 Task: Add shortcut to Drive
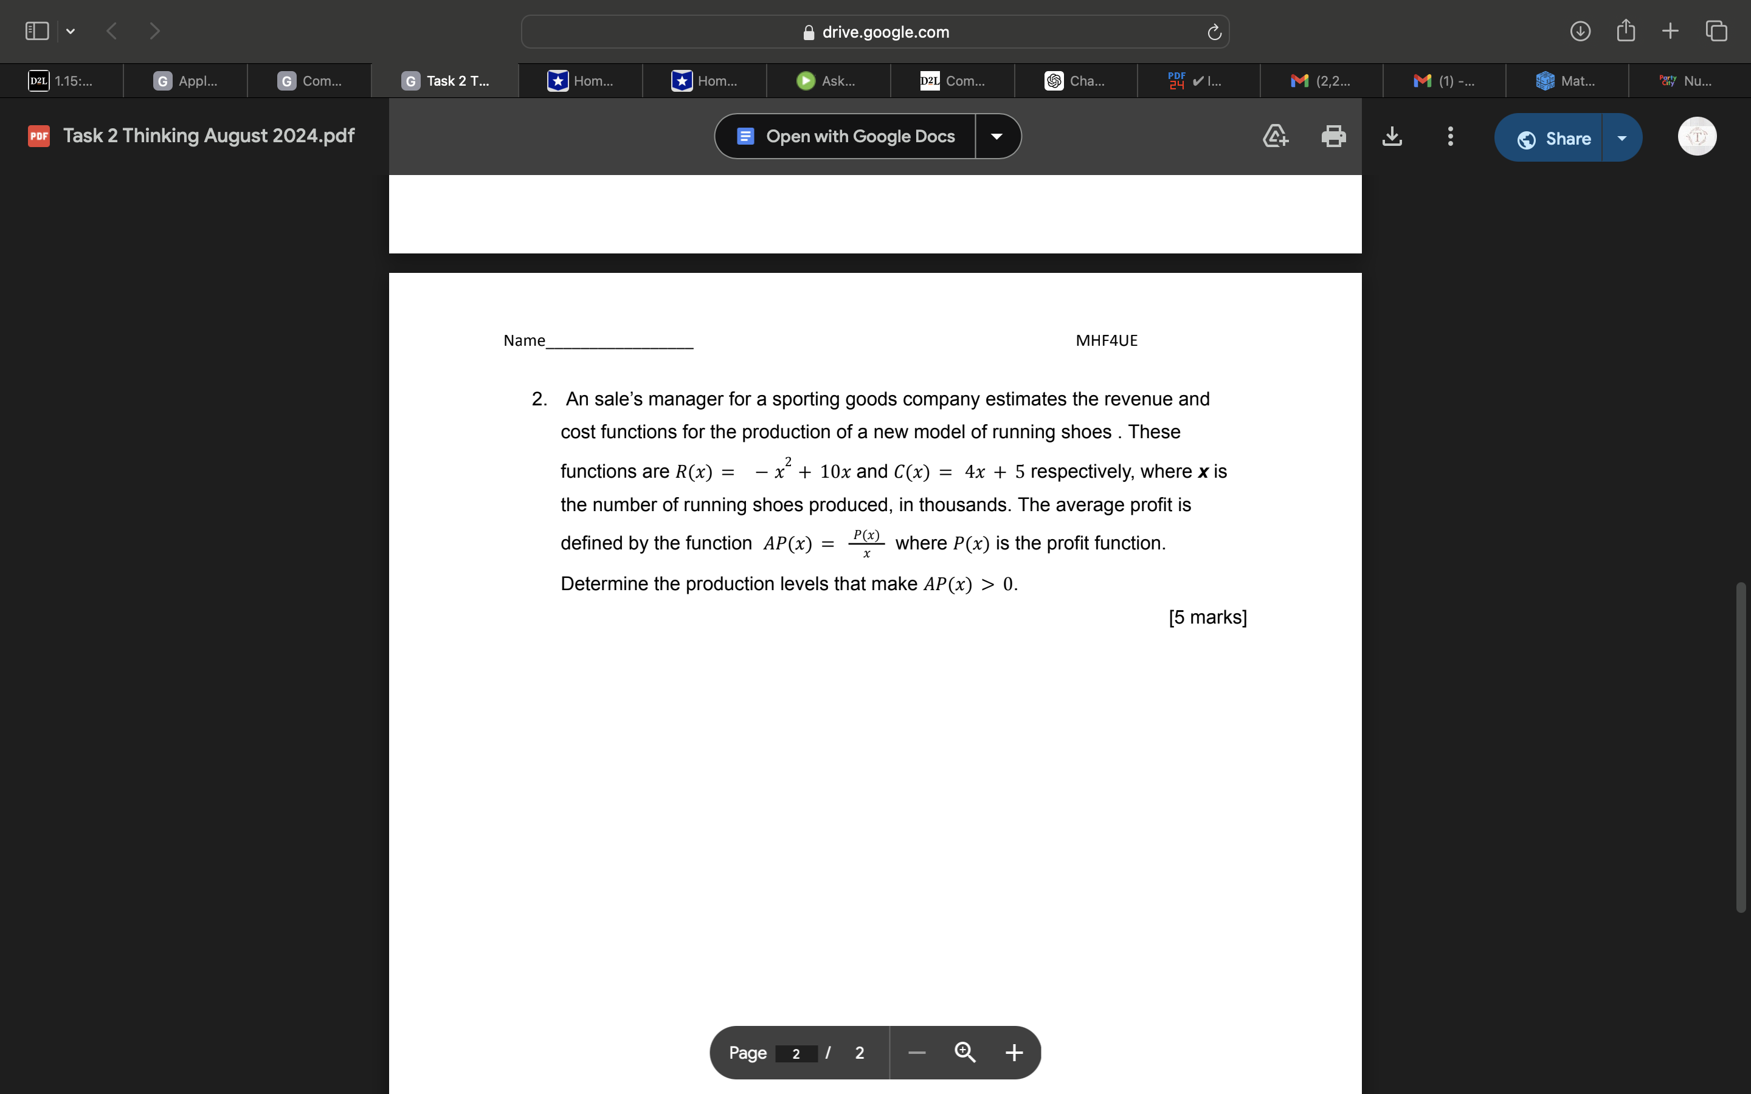pos(1275,136)
